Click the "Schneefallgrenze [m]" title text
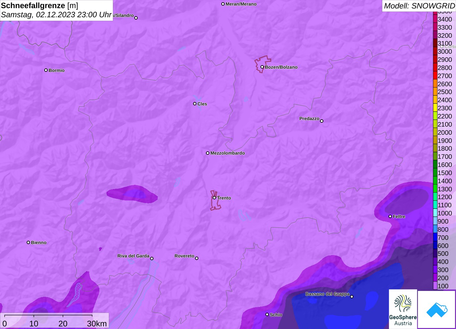 tap(39, 6)
